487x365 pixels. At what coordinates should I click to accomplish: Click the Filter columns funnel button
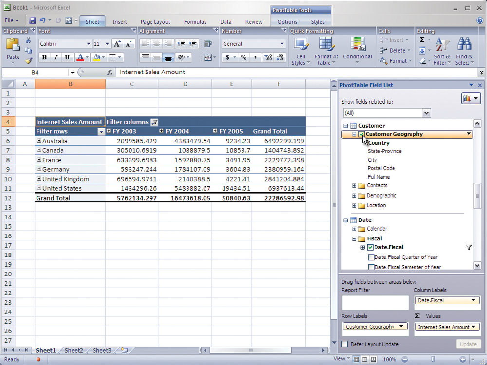pos(154,122)
